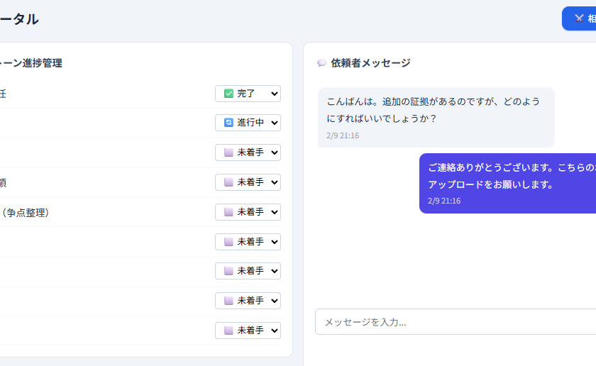Viewport: 596px width, 366px height.
Task: Open the 未着手 dropdown just above 争点整理 row
Action: (x=248, y=182)
